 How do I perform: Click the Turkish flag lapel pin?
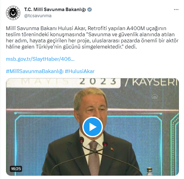click(x=112, y=149)
